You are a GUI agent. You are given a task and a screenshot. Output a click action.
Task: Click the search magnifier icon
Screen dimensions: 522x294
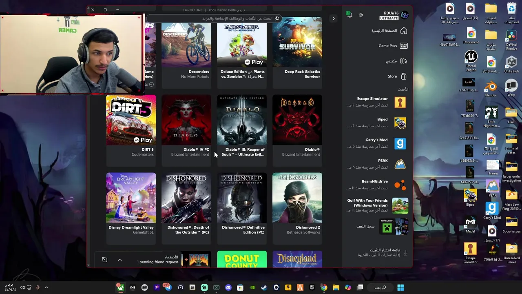(x=277, y=18)
